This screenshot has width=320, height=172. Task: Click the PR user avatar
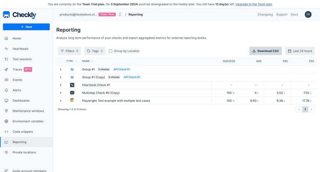(308, 15)
